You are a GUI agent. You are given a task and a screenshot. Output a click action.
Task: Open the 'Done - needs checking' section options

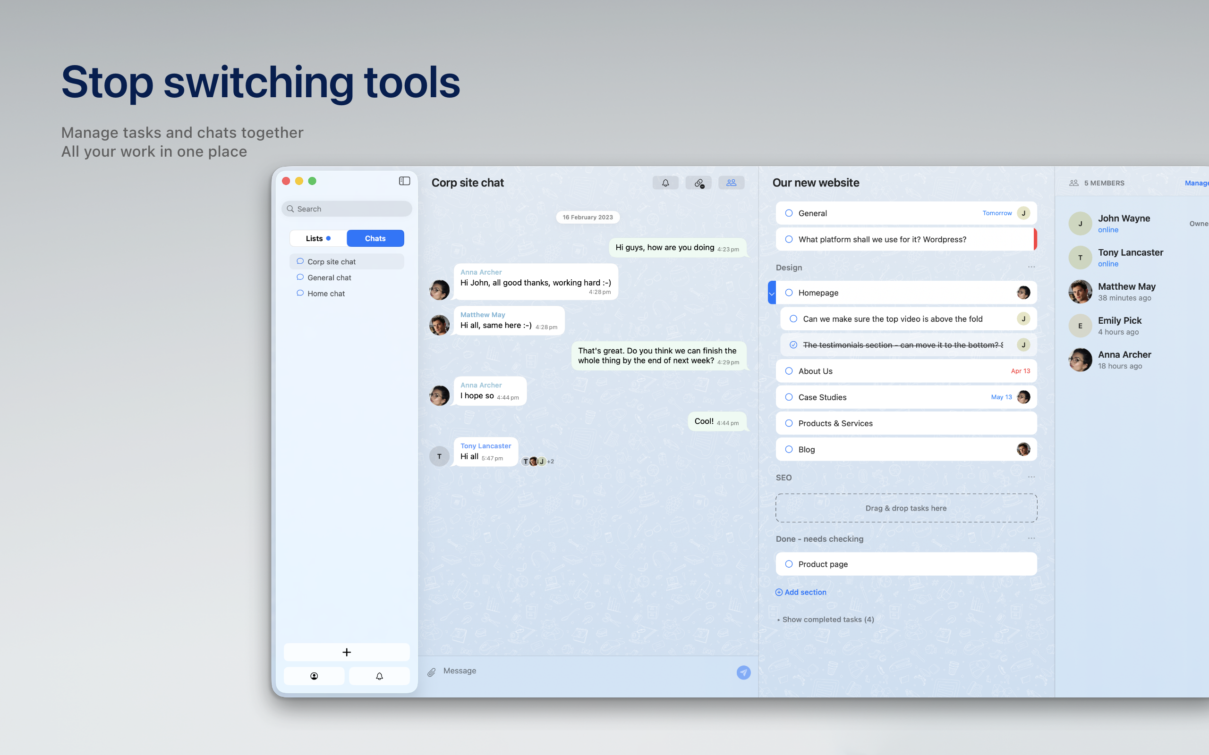1031,538
